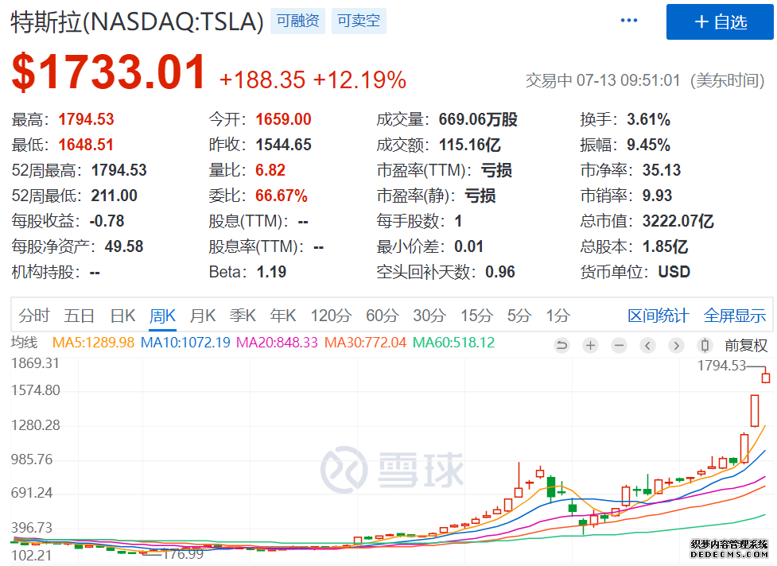Screen dimensions: 777x566
Task: Click 全屏显示 to show fullscreen chart
Action: [x=734, y=316]
